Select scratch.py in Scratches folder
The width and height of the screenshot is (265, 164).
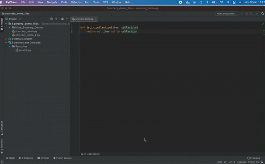[x=23, y=50]
